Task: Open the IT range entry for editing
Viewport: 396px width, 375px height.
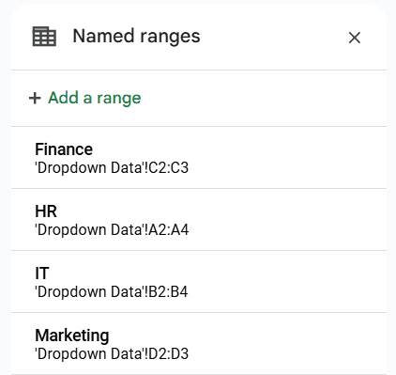Action: coord(199,282)
